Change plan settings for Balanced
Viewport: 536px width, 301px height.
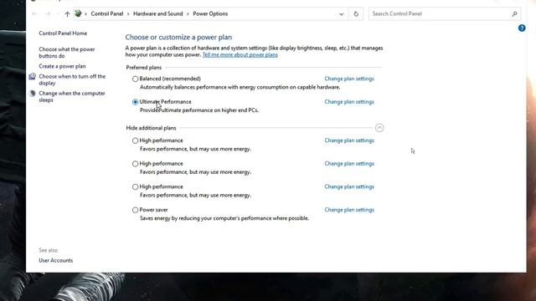349,79
